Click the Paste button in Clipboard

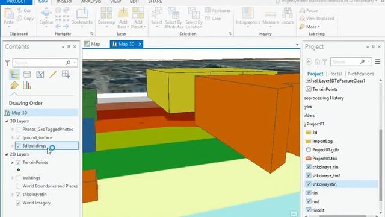(8, 16)
